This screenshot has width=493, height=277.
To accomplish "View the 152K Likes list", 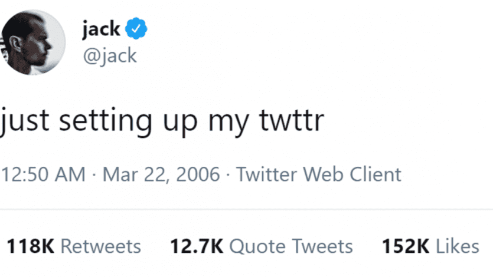I will 430,246.
